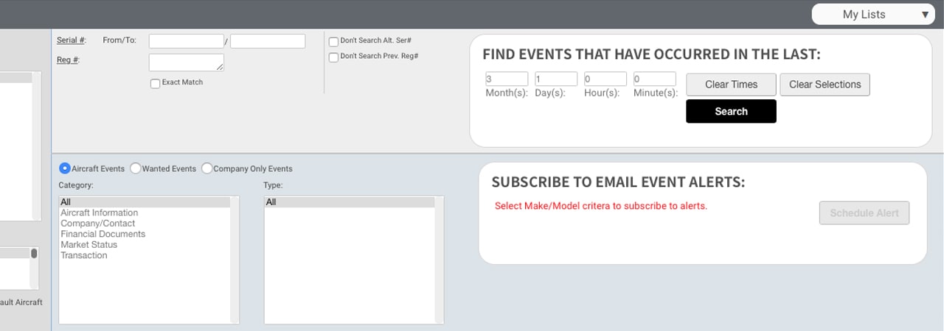This screenshot has width=944, height=331.
Task: Select Market Status category
Action: 145,245
